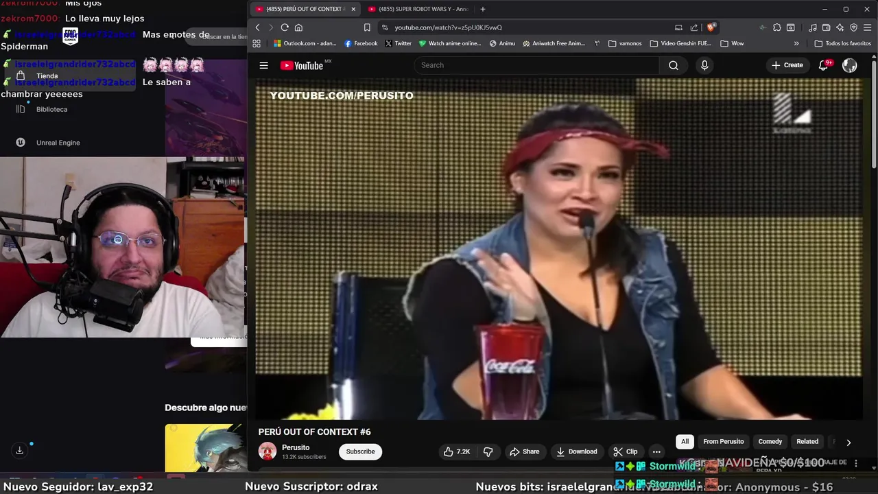Close the PERÚ OUT OF CONTEXT tab
Image resolution: width=878 pixels, height=494 pixels.
pyautogui.click(x=353, y=9)
